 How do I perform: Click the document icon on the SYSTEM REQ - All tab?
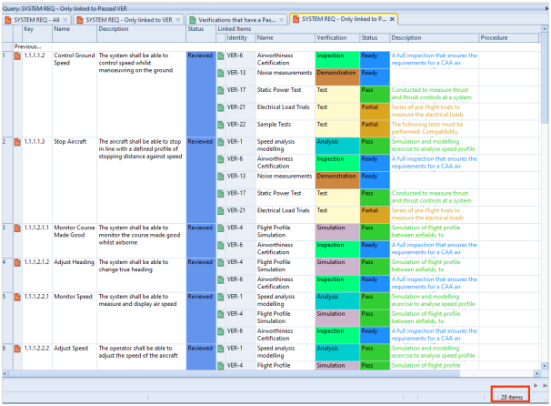(x=8, y=20)
